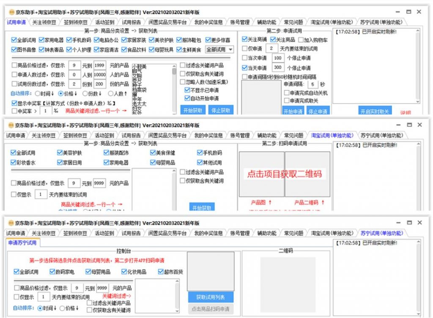This screenshot has height=318, width=433.
Task: Choose 价格 sort radio in the bottom window
Action: pos(63,308)
